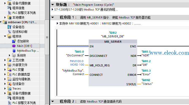Click the 程序块 folder icon

coord(10,36)
